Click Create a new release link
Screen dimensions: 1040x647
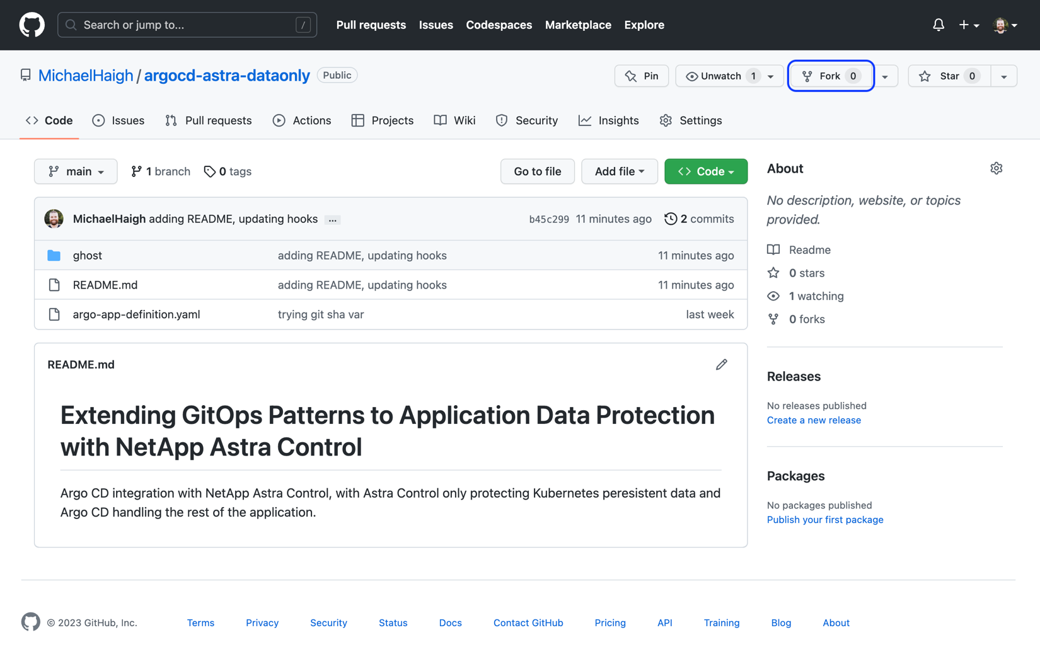pyautogui.click(x=814, y=420)
